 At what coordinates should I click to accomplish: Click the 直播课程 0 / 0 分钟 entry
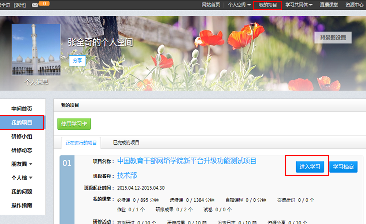(245, 200)
